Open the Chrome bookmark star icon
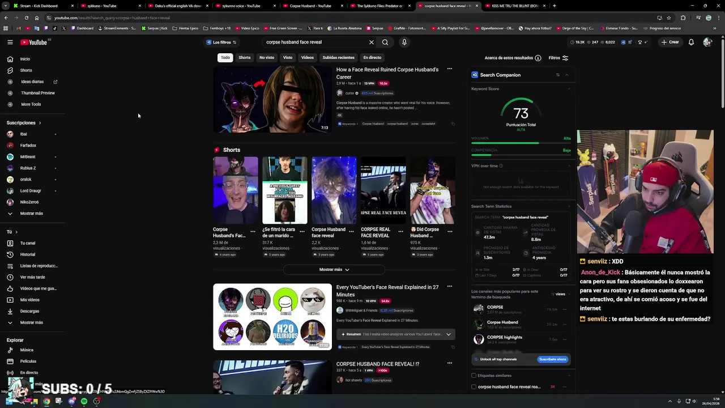 pyautogui.click(x=669, y=18)
